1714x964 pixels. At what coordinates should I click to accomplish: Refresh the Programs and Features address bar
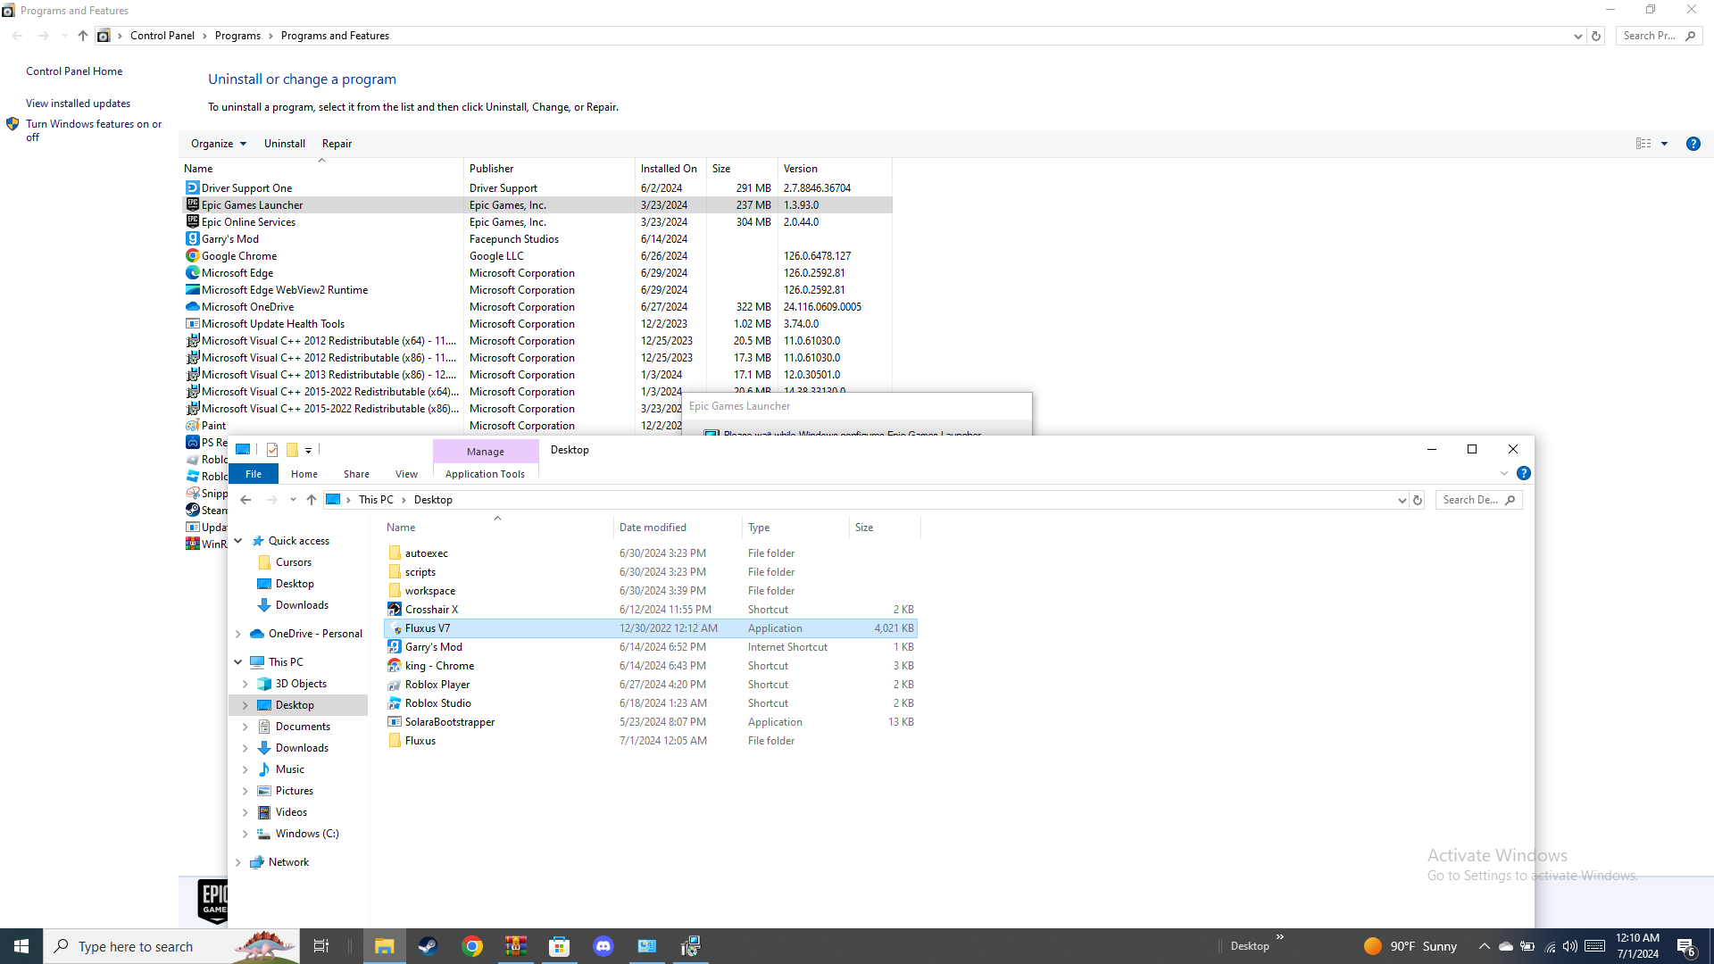[1596, 36]
